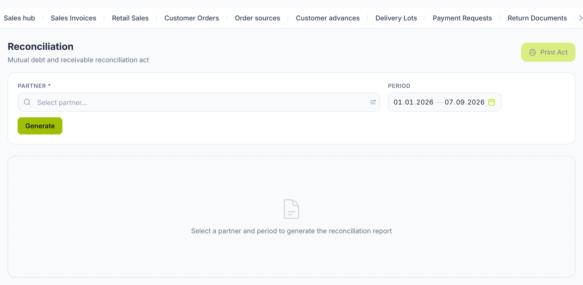Switch to Sales Invoices tab
Screen dimensions: 583x285
[x=73, y=18]
